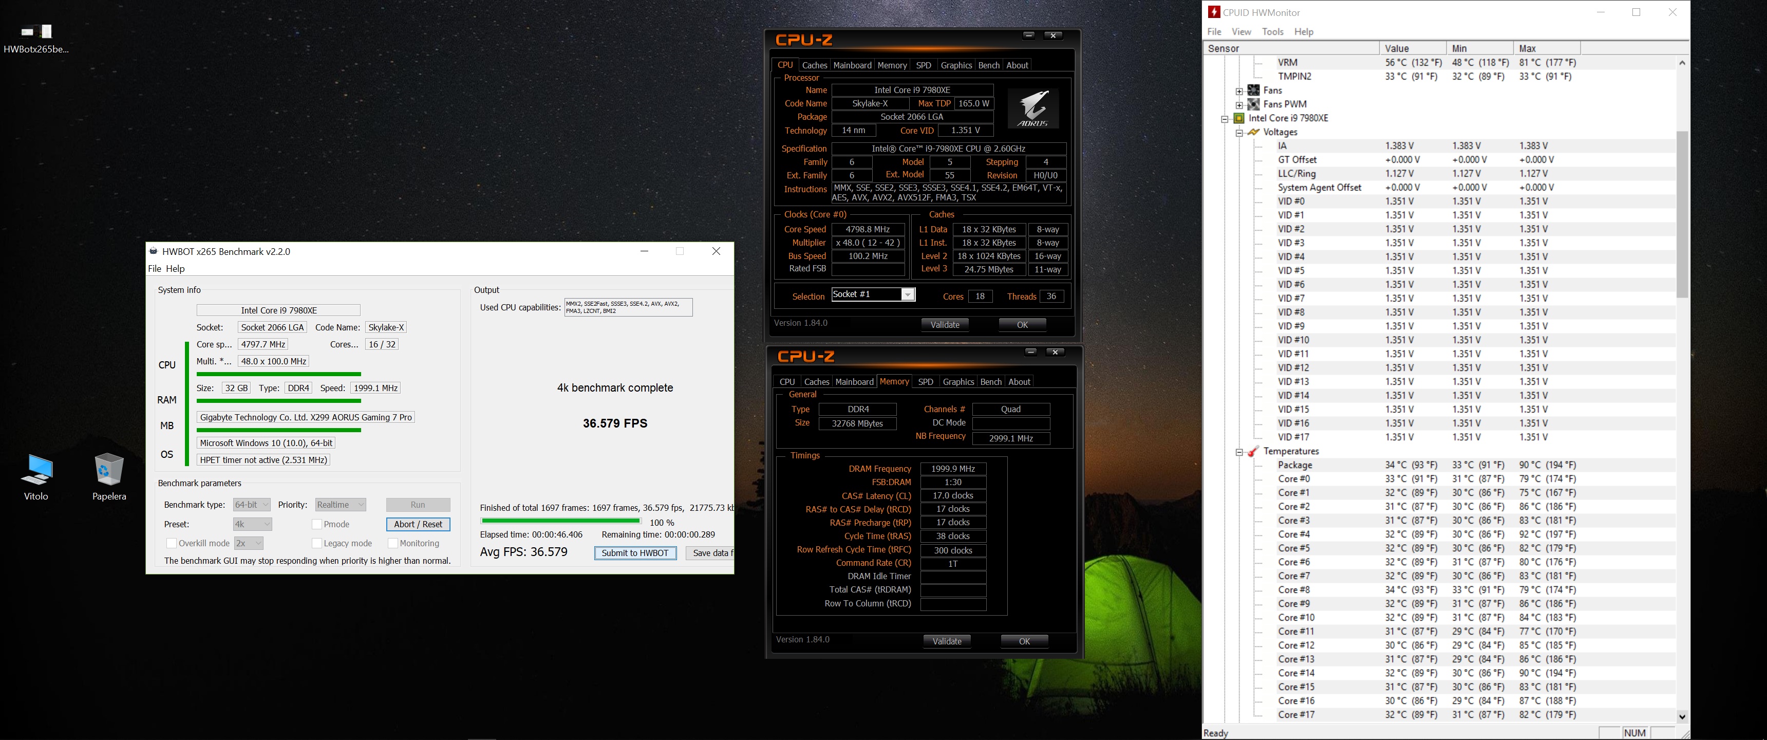The width and height of the screenshot is (1767, 740).
Task: Click OK in lower CPU-Z Memory window
Action: 1024,641
